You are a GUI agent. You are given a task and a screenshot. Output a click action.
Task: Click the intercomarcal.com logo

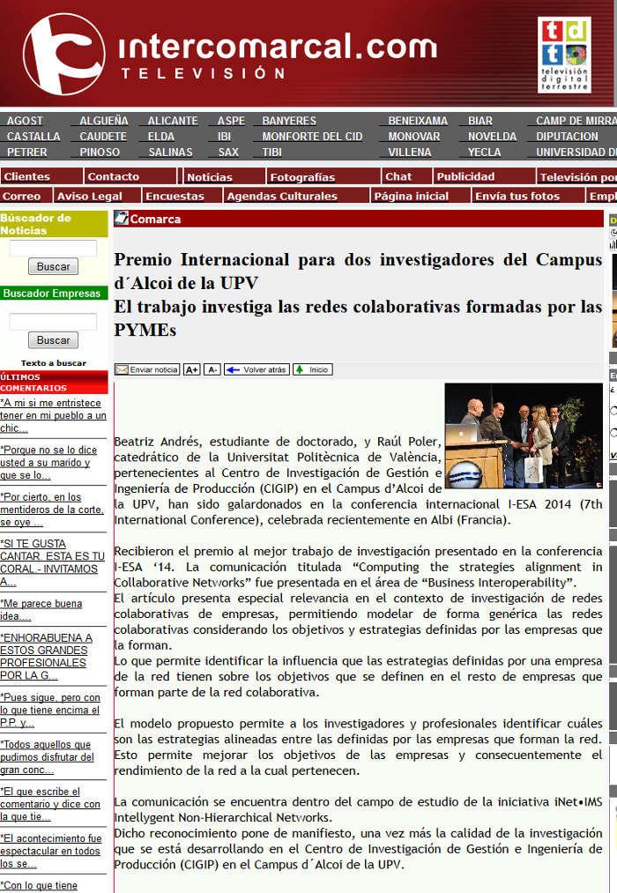tap(63, 55)
